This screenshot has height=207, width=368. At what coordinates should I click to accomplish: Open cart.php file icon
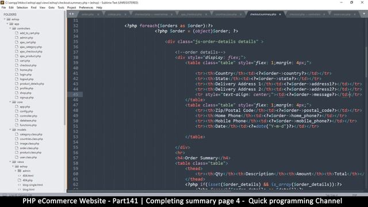17,60
